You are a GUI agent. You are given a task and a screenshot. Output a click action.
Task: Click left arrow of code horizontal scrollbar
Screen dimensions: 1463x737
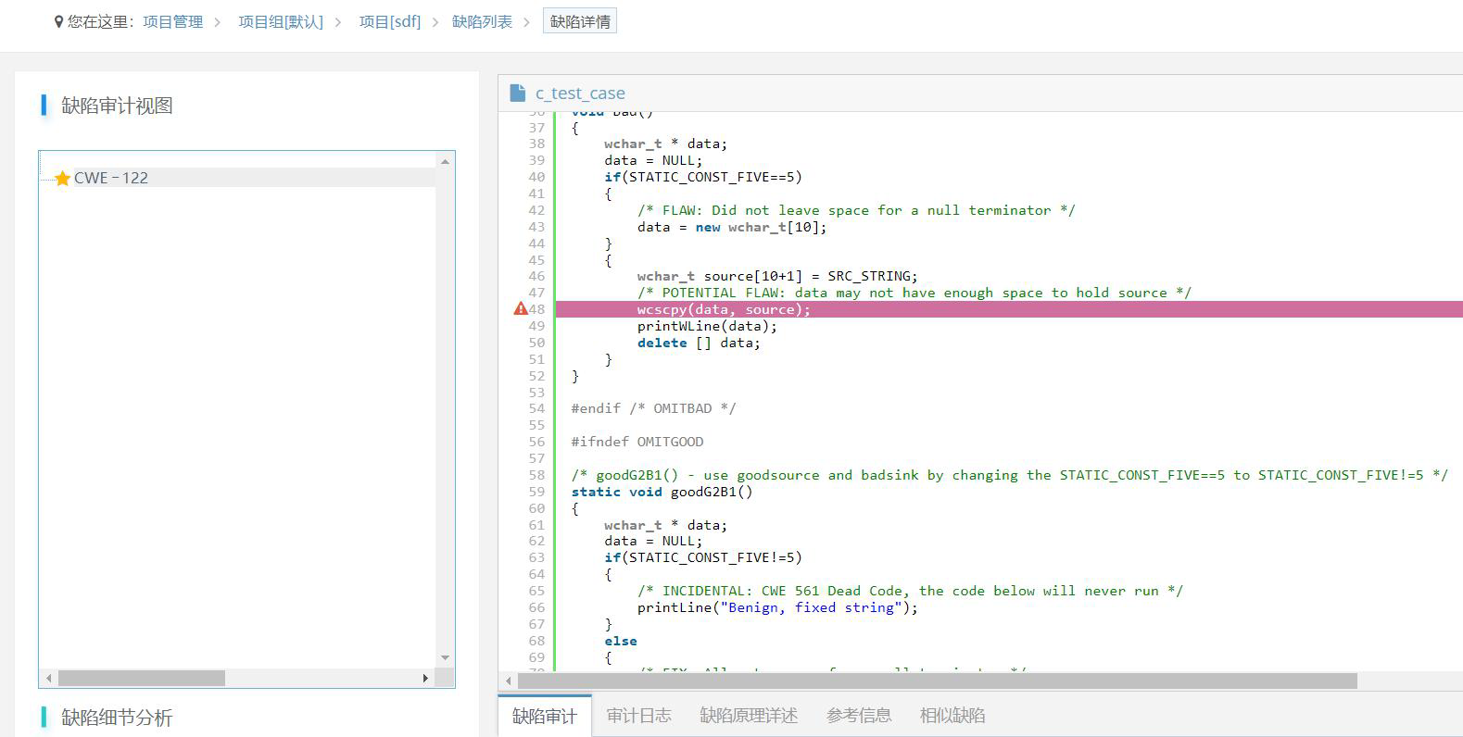coord(508,681)
